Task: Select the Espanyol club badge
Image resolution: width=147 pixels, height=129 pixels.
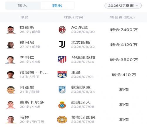Action: pos(62,105)
